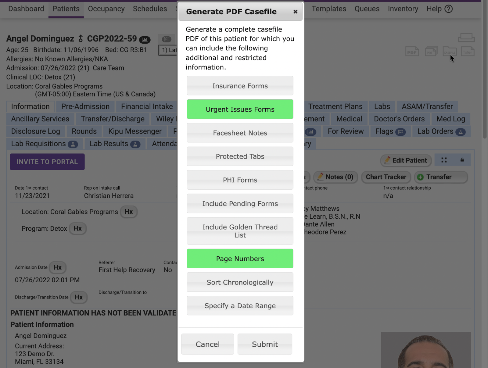Open Help via the question mark icon
This screenshot has width=488, height=368.
[x=449, y=9]
